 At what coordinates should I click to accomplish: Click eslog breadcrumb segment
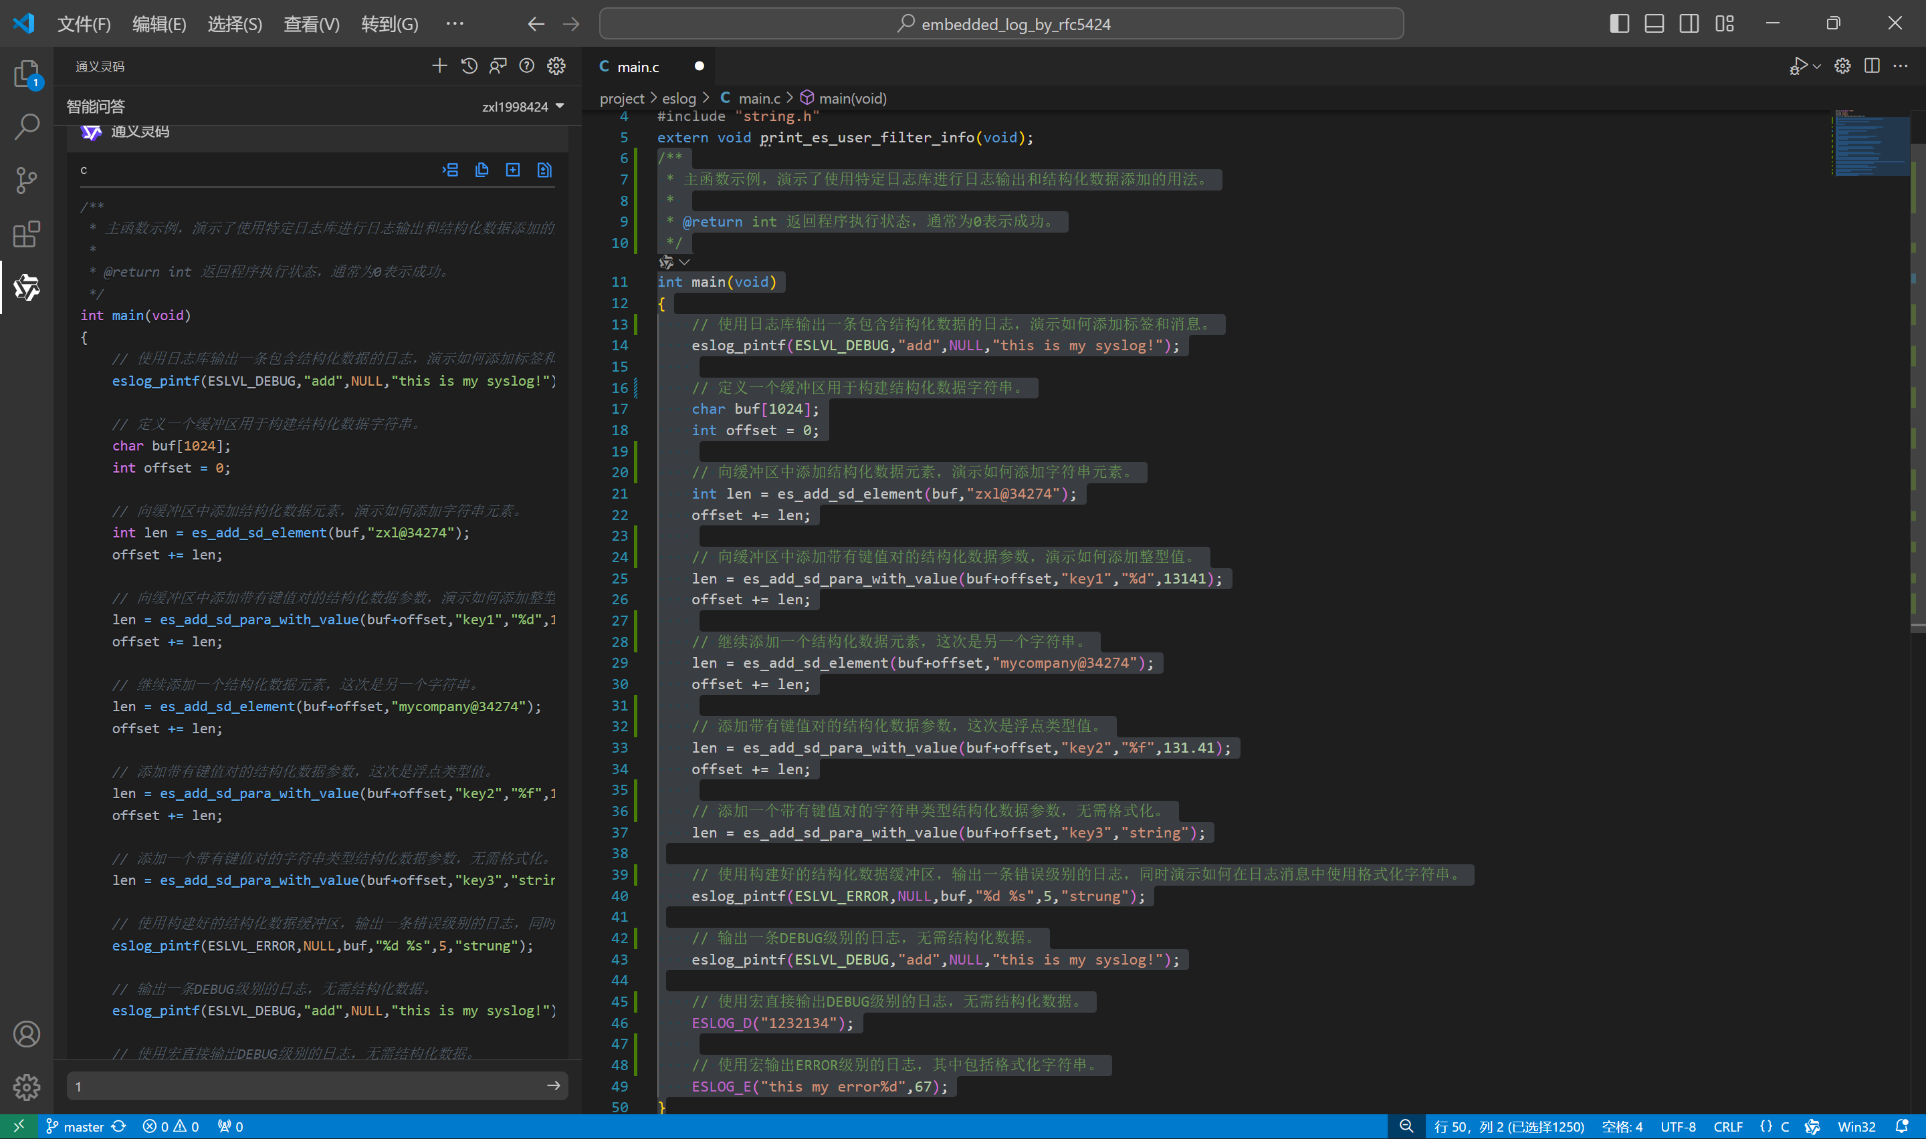(x=679, y=98)
